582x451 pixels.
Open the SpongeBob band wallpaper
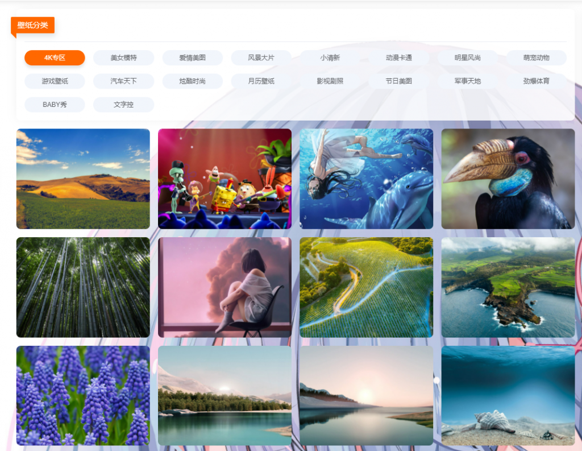point(225,179)
